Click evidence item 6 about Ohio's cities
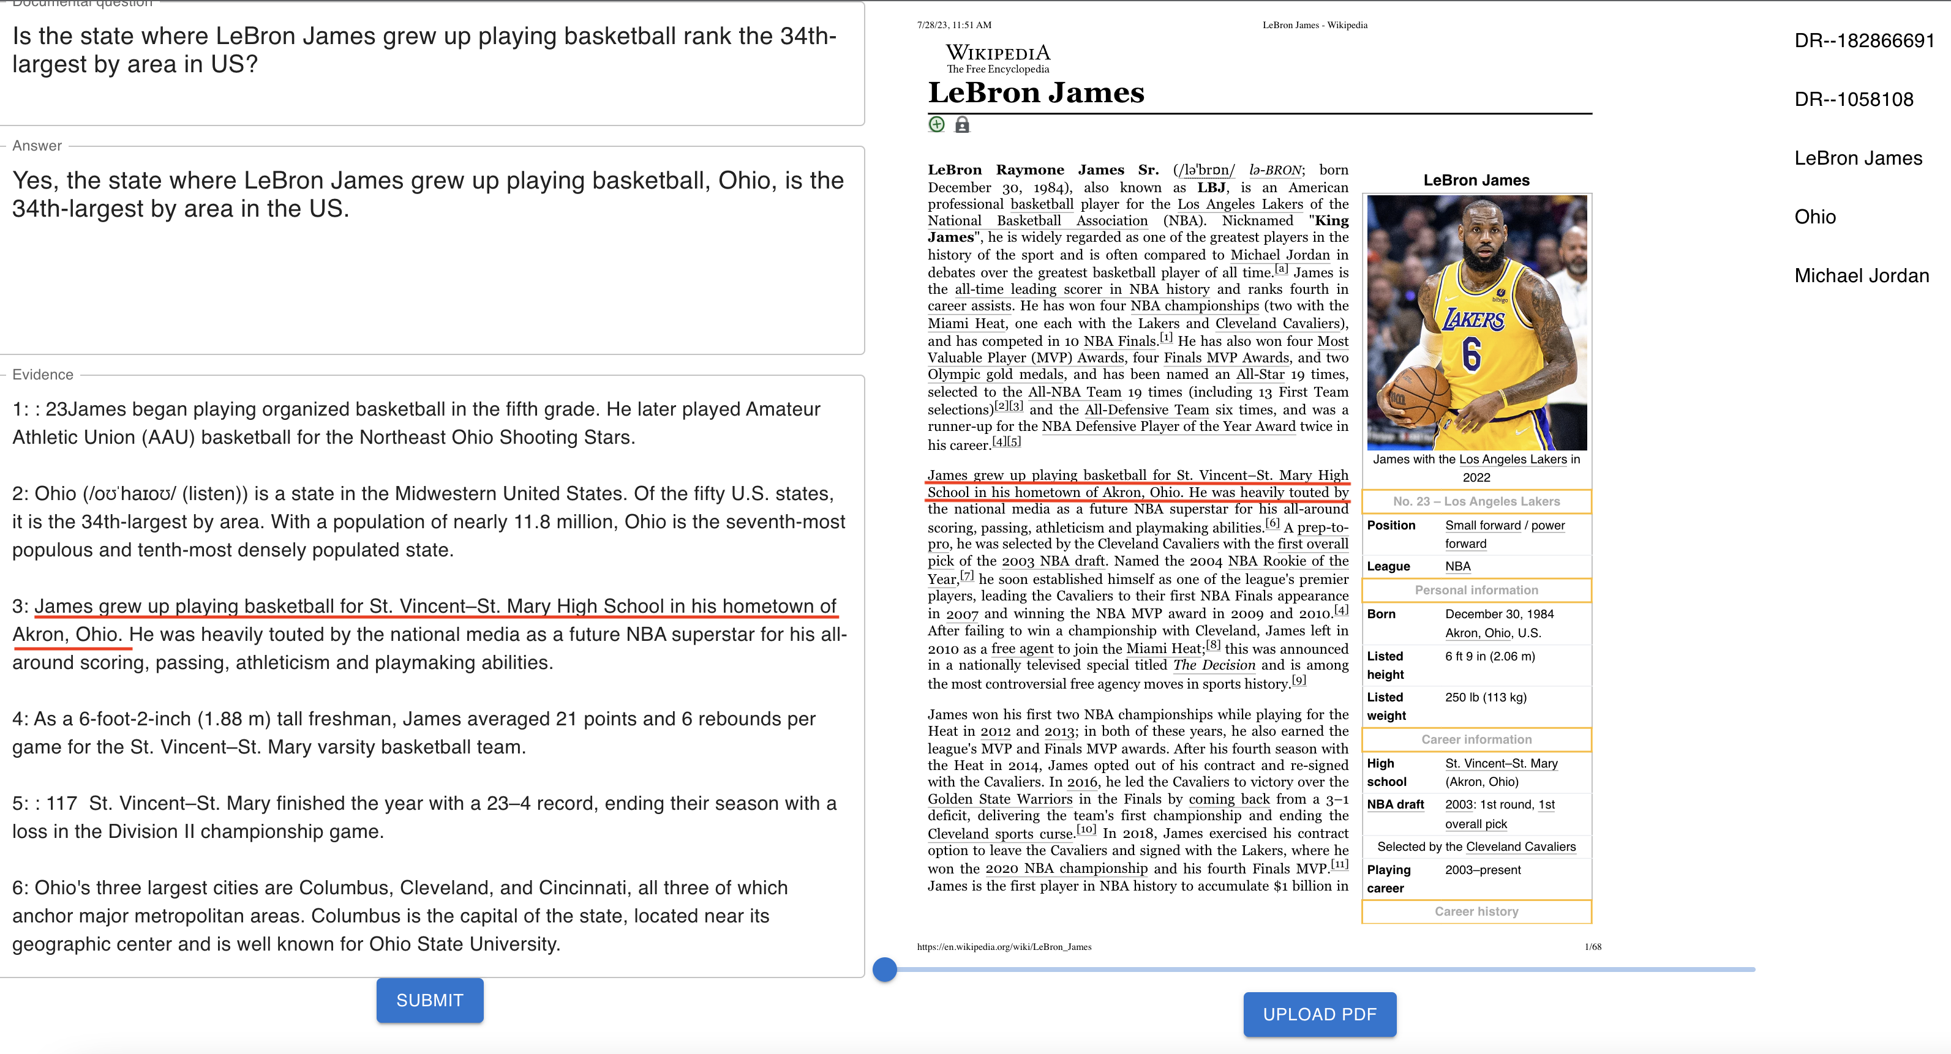1951x1054 pixels. pos(400,916)
